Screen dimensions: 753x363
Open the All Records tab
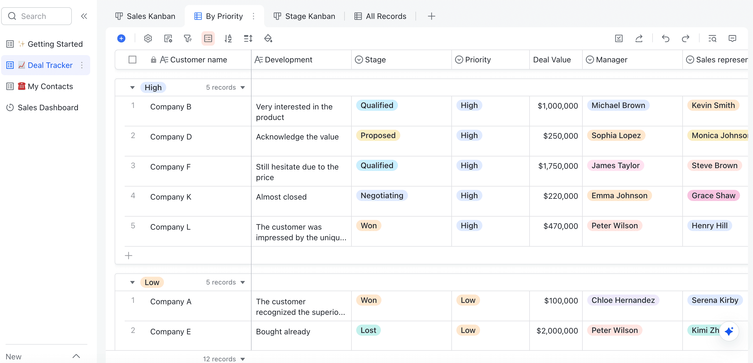pos(380,16)
